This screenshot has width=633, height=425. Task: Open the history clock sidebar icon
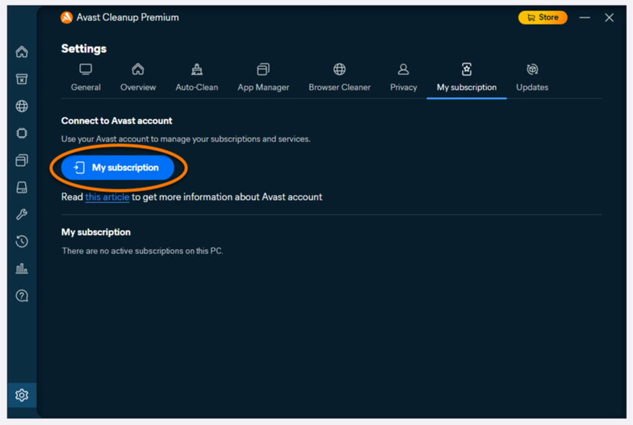click(x=22, y=242)
